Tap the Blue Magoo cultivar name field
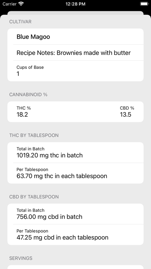 point(75,37)
